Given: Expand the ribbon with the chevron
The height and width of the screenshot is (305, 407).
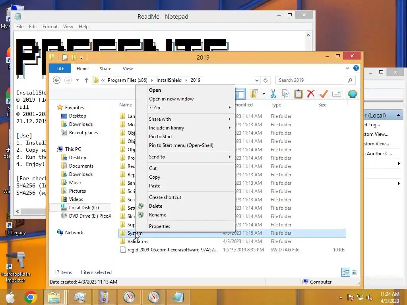Looking at the screenshot, I should pos(347,68).
